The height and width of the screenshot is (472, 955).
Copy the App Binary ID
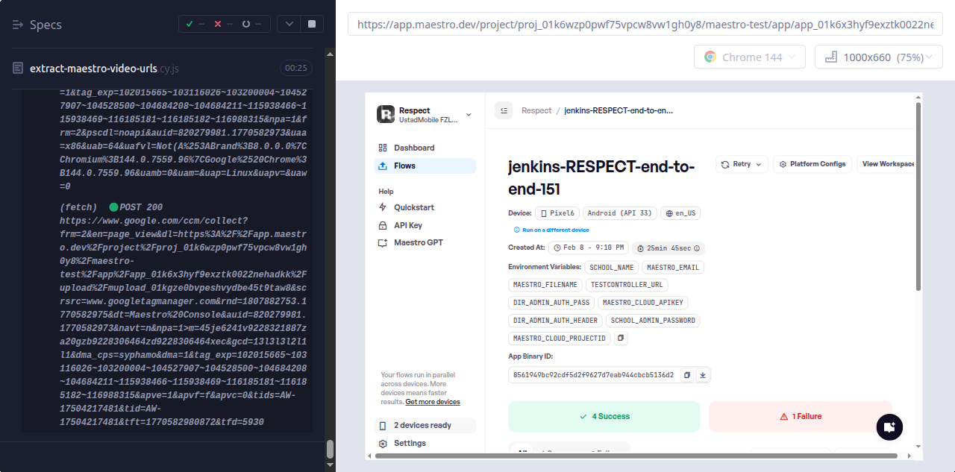tap(687, 375)
